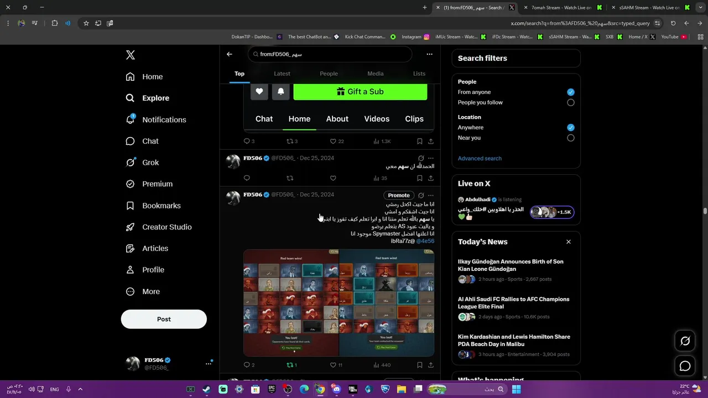Open account menu dots next to FD506
Viewport: 708px width, 398px height.
click(x=209, y=364)
